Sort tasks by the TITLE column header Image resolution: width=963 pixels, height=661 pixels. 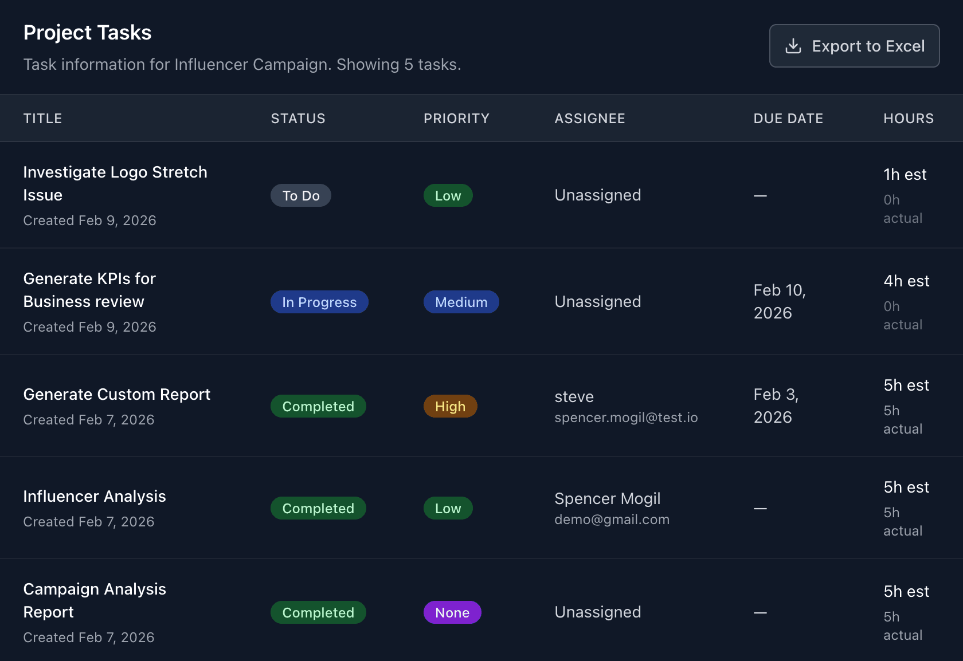(42, 118)
